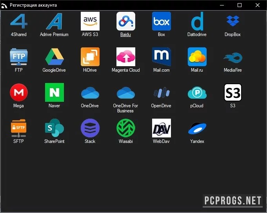Select the GoogleDrive icon
Screen dimensions: 267x213
[54, 57]
